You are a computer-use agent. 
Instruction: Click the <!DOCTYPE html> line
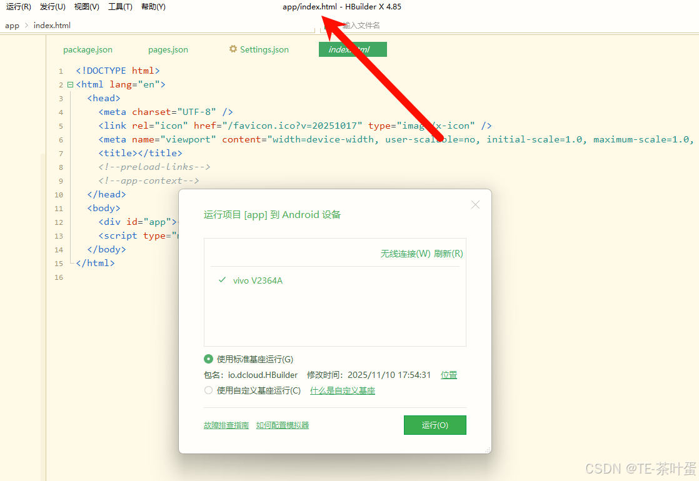[x=118, y=71]
